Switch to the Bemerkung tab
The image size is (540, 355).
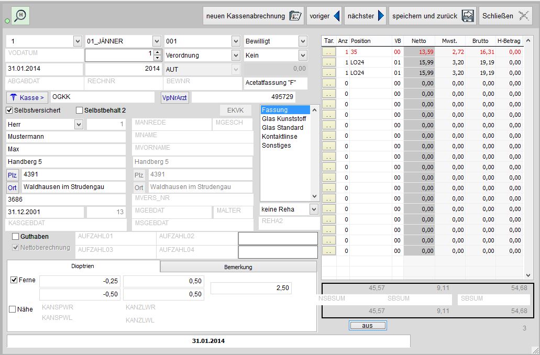pos(238,267)
